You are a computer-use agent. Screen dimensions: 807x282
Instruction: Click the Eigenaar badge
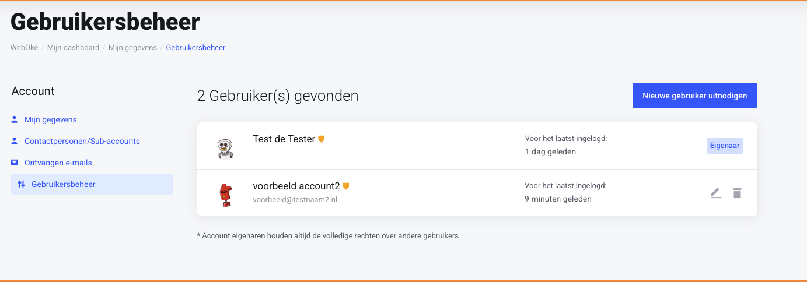725,146
